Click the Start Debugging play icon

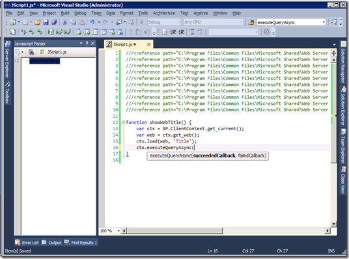click(x=141, y=22)
